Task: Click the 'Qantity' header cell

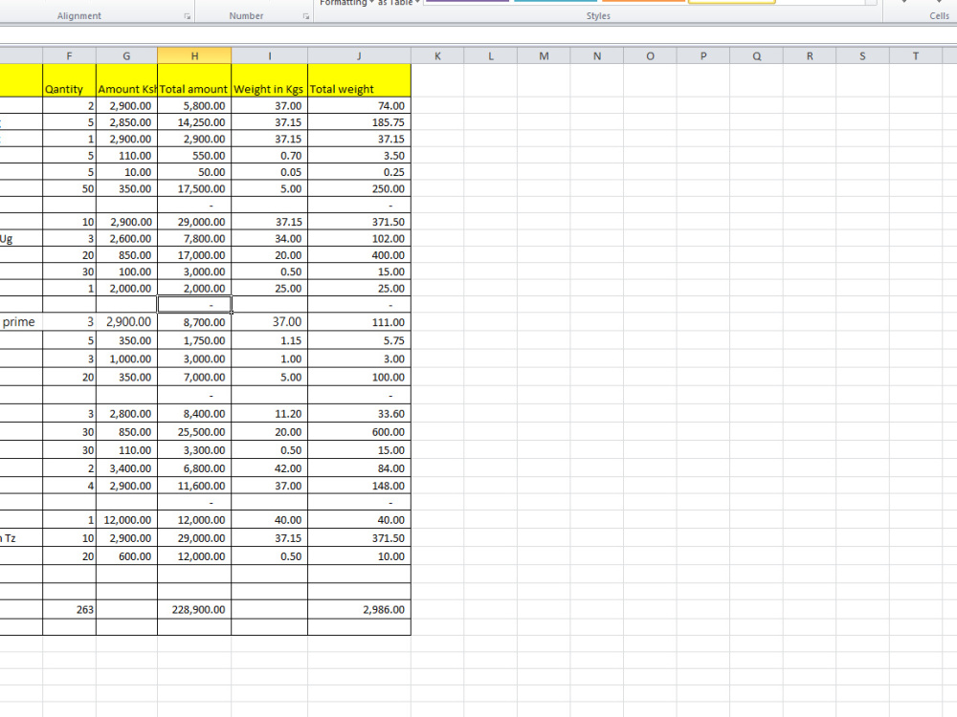Action: tap(69, 80)
